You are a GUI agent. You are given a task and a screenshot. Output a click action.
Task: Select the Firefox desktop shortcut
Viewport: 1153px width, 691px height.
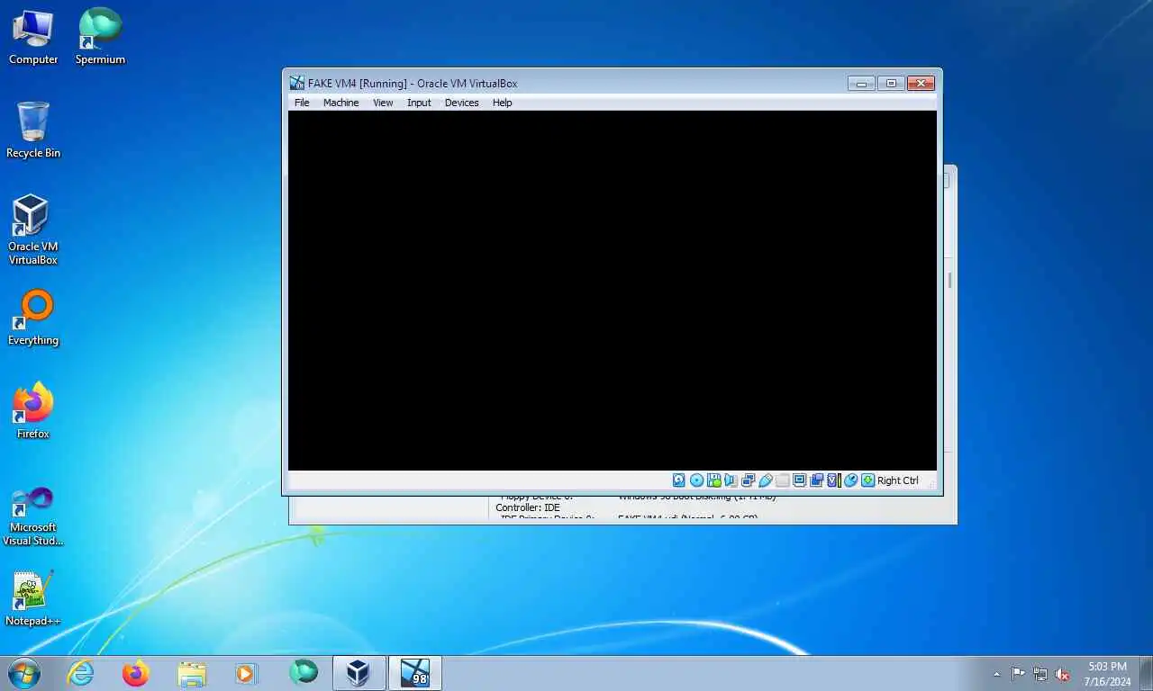click(x=33, y=411)
